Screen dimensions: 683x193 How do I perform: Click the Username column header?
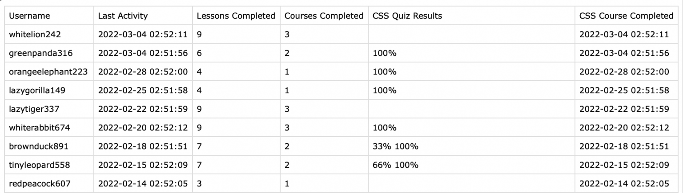coord(29,16)
